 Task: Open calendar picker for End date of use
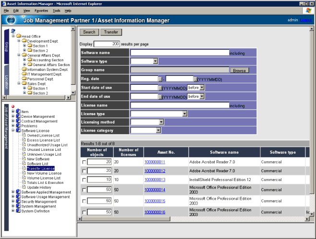tap(160, 96)
